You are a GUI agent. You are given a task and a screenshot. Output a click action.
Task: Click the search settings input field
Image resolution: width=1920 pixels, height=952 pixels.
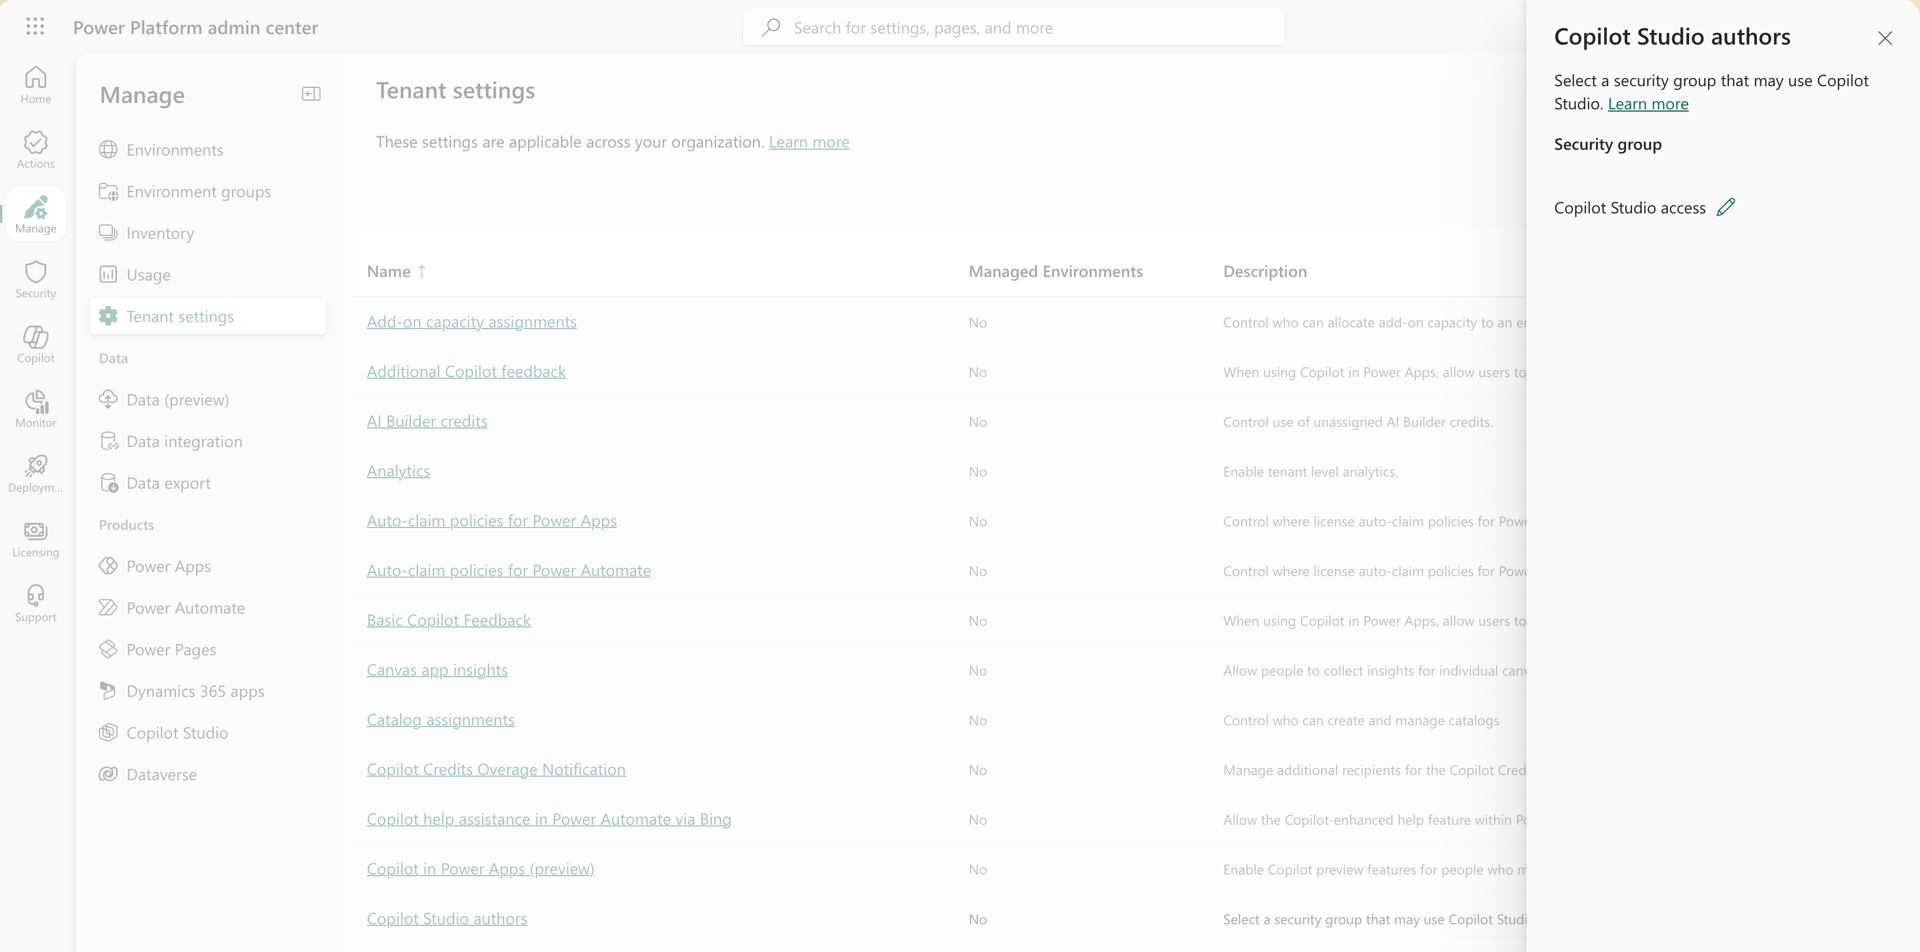click(x=1014, y=28)
